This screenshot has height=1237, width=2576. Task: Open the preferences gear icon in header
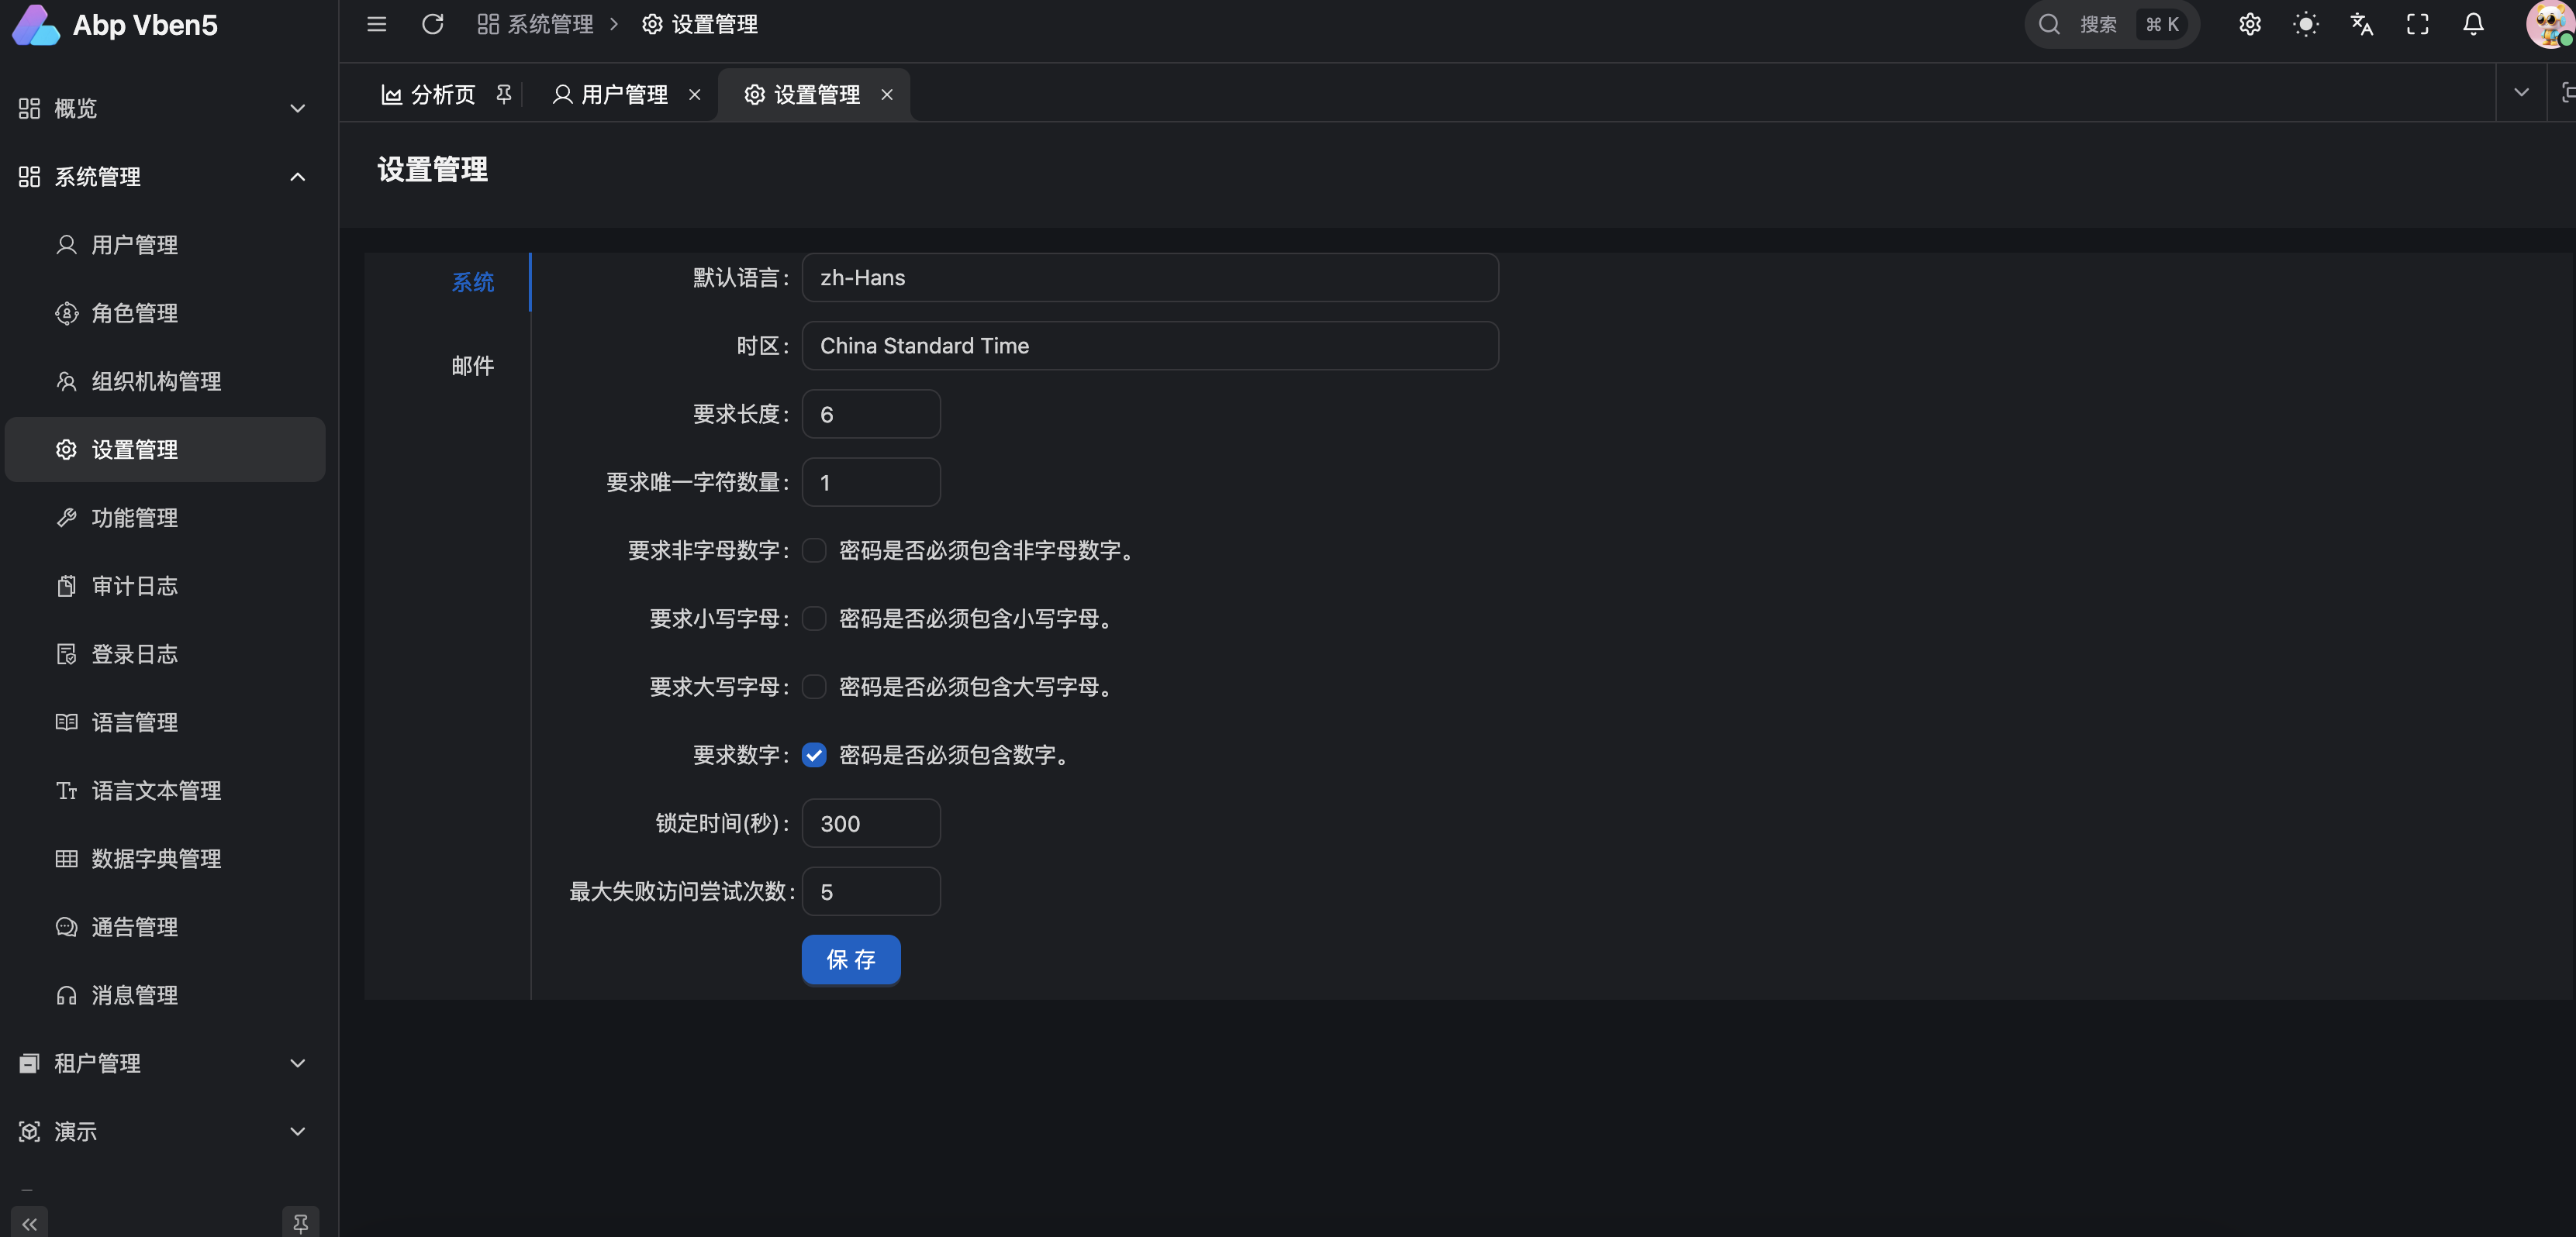2249,24
